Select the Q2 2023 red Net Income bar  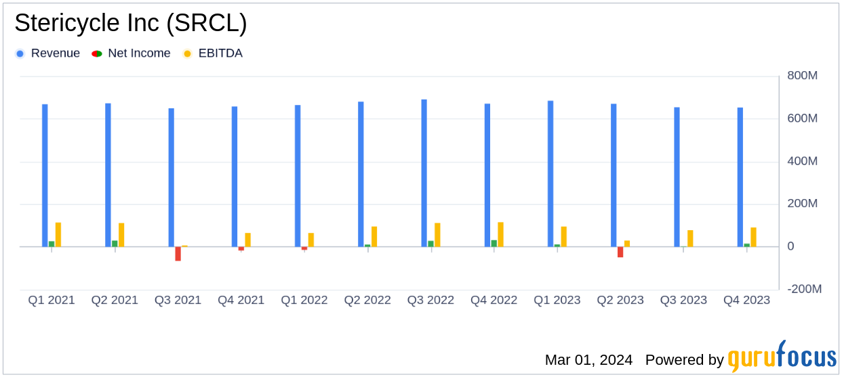tap(620, 252)
